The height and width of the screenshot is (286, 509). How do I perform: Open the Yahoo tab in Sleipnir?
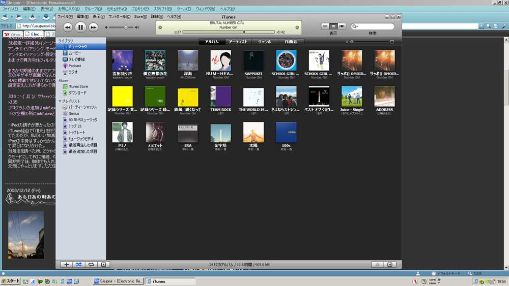coord(13,34)
